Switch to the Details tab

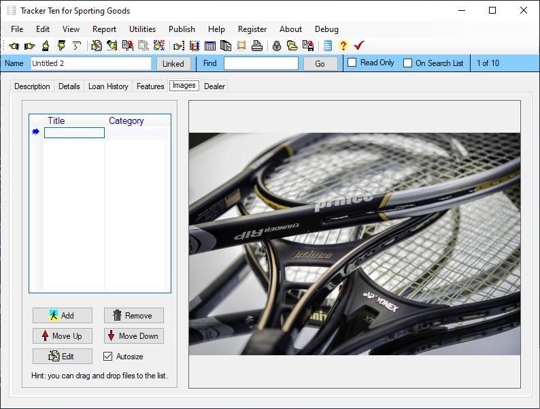(x=69, y=86)
